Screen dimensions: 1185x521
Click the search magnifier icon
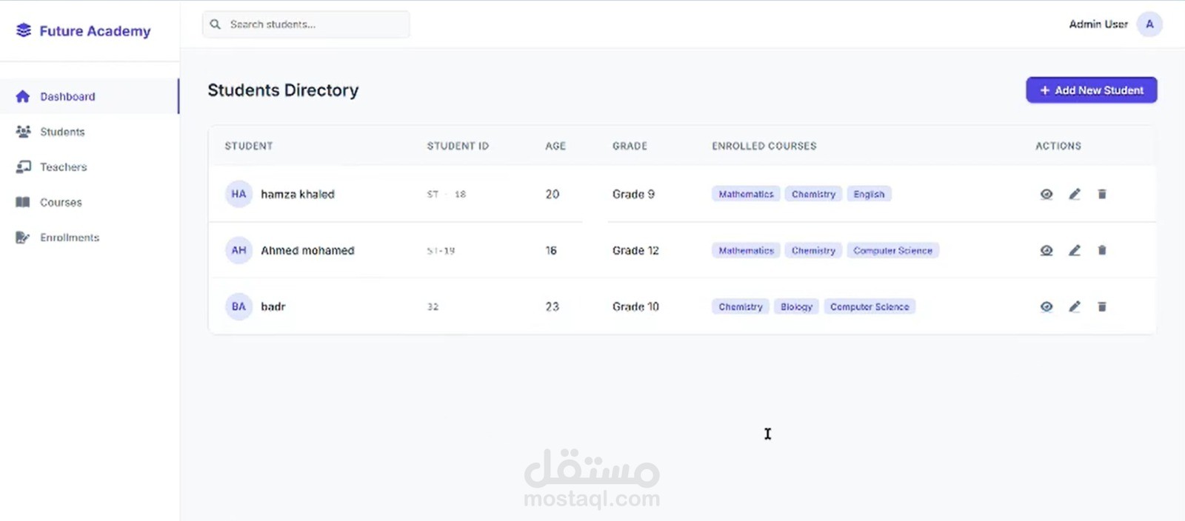[x=216, y=24]
